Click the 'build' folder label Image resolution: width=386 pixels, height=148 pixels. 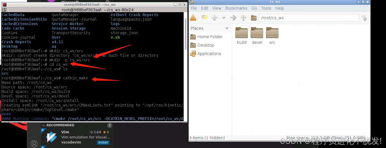(242, 42)
